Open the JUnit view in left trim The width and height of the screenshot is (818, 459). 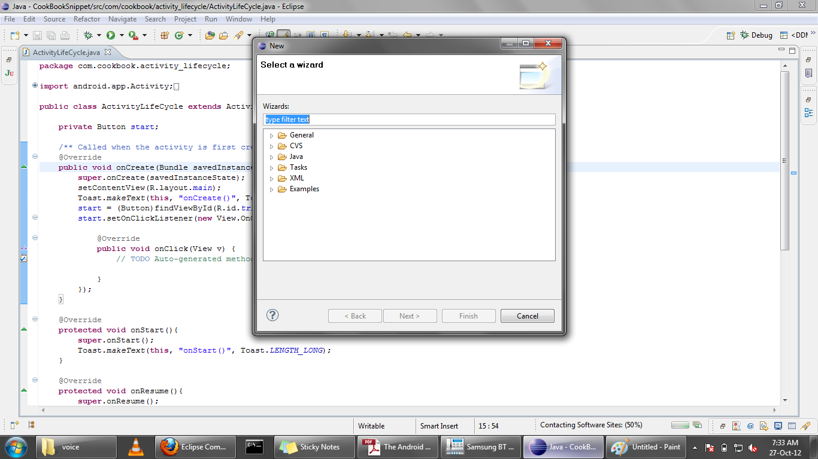click(x=9, y=73)
